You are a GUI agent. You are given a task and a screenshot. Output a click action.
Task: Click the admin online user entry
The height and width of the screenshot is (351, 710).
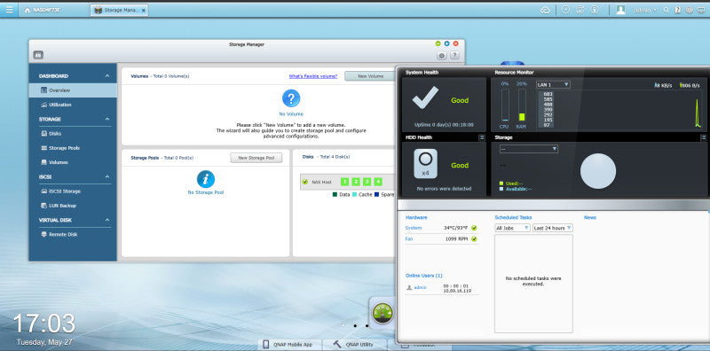point(420,288)
